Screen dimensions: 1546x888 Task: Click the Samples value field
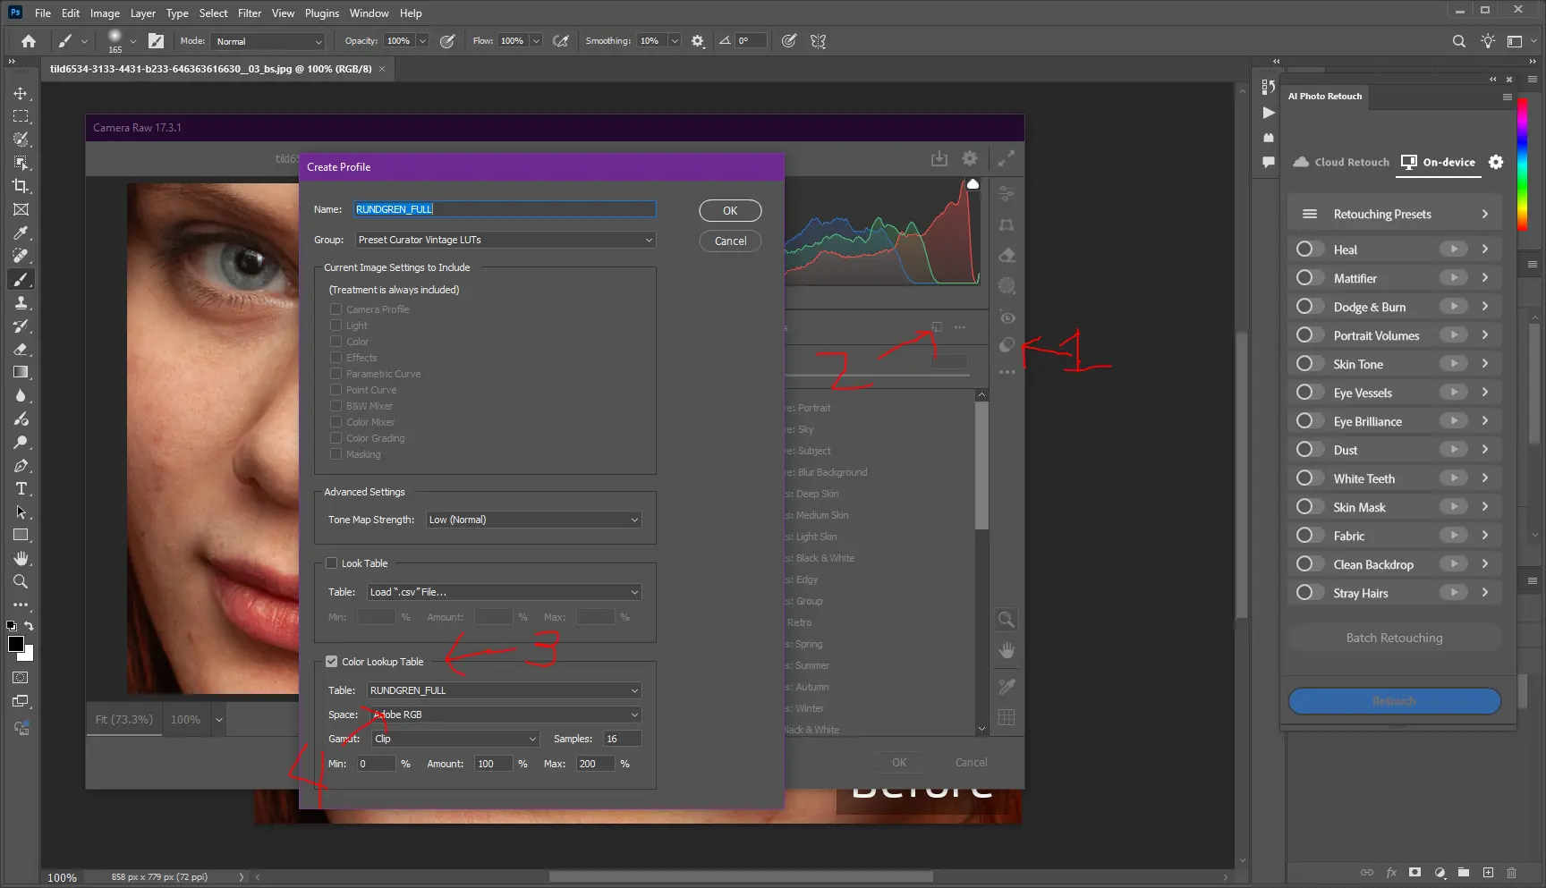(622, 739)
